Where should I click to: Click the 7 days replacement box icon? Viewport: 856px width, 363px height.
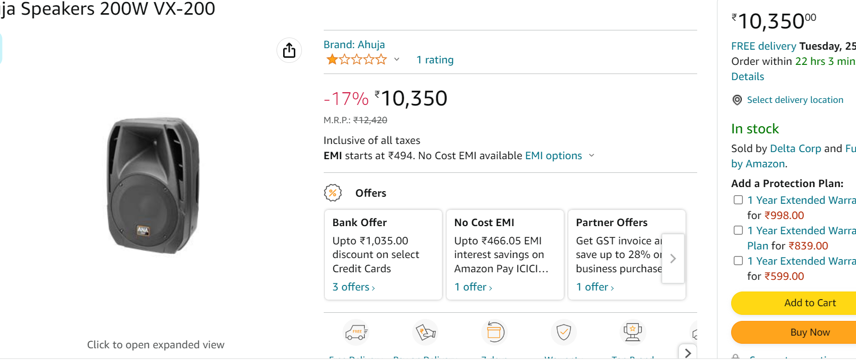coord(494,333)
